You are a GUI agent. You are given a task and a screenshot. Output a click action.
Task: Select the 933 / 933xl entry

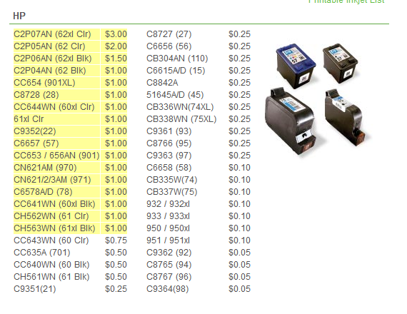tap(169, 216)
